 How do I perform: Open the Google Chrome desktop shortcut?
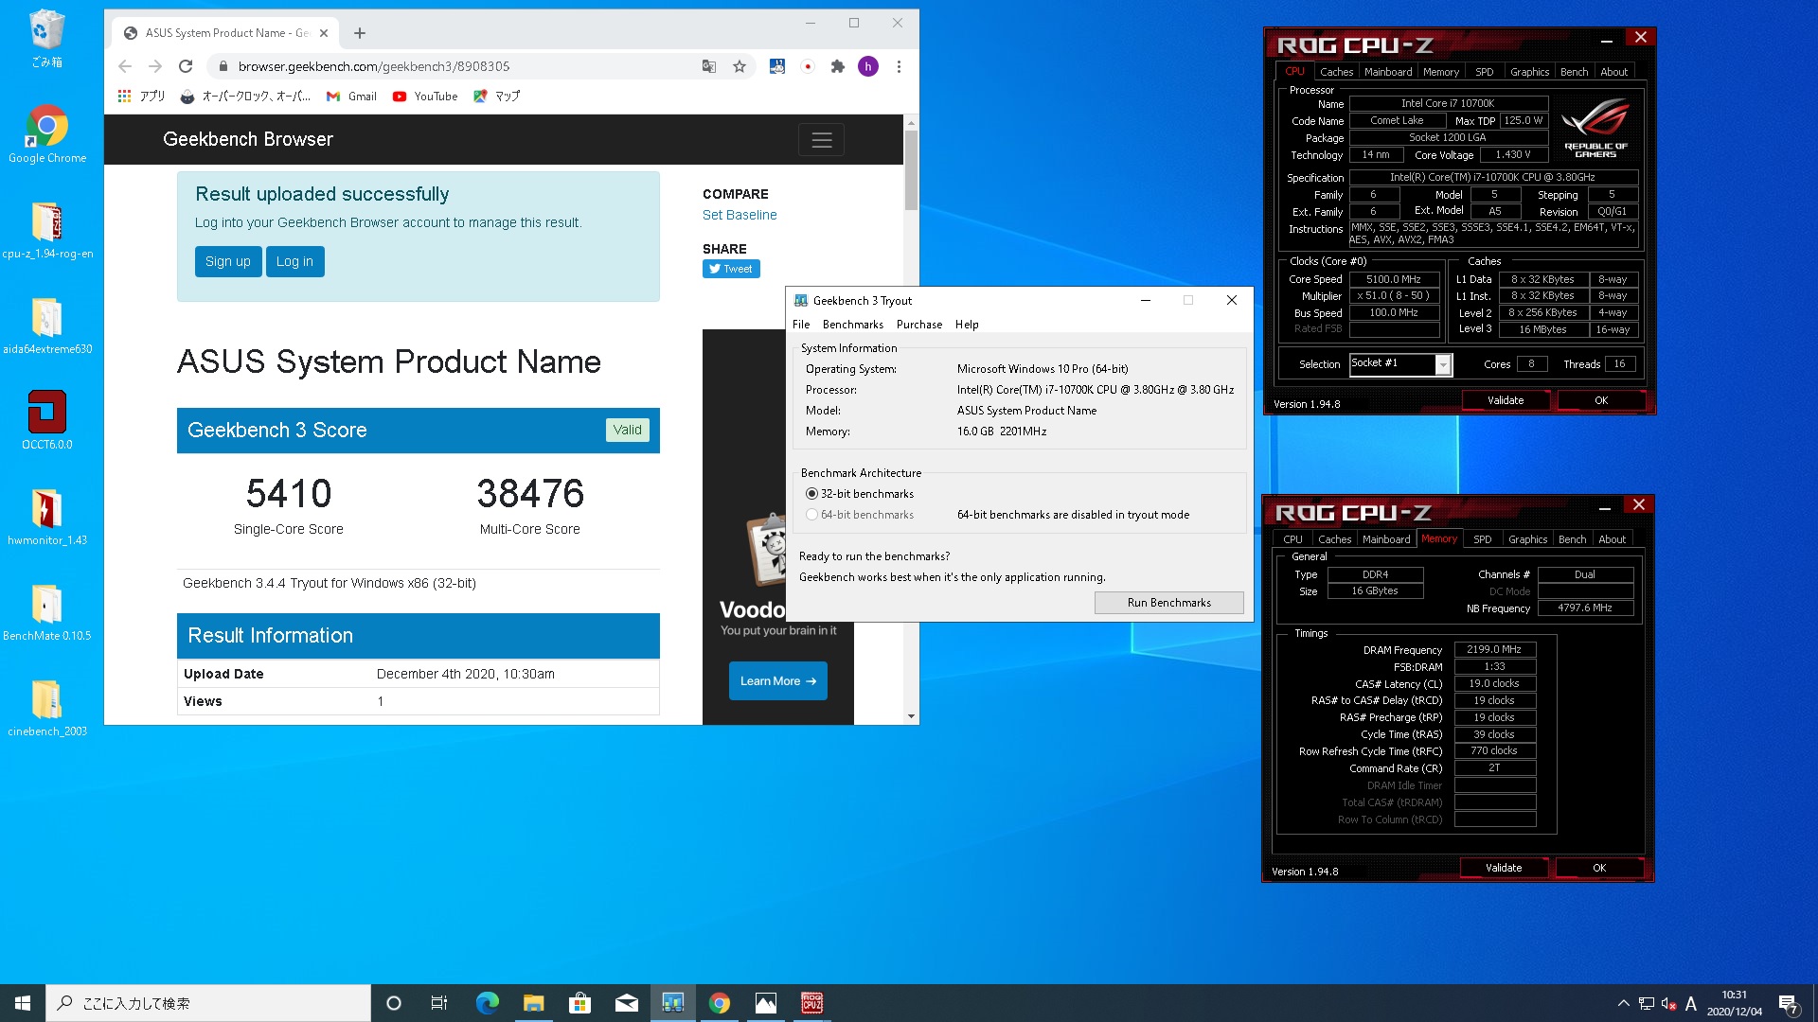click(46, 134)
